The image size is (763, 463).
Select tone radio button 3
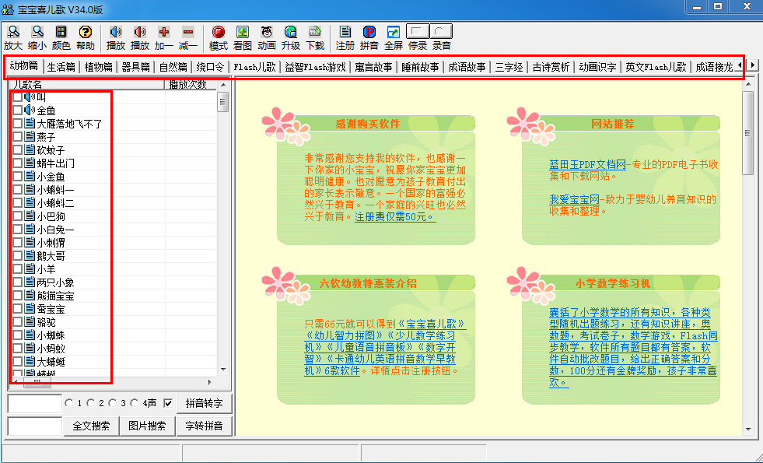[x=113, y=403]
